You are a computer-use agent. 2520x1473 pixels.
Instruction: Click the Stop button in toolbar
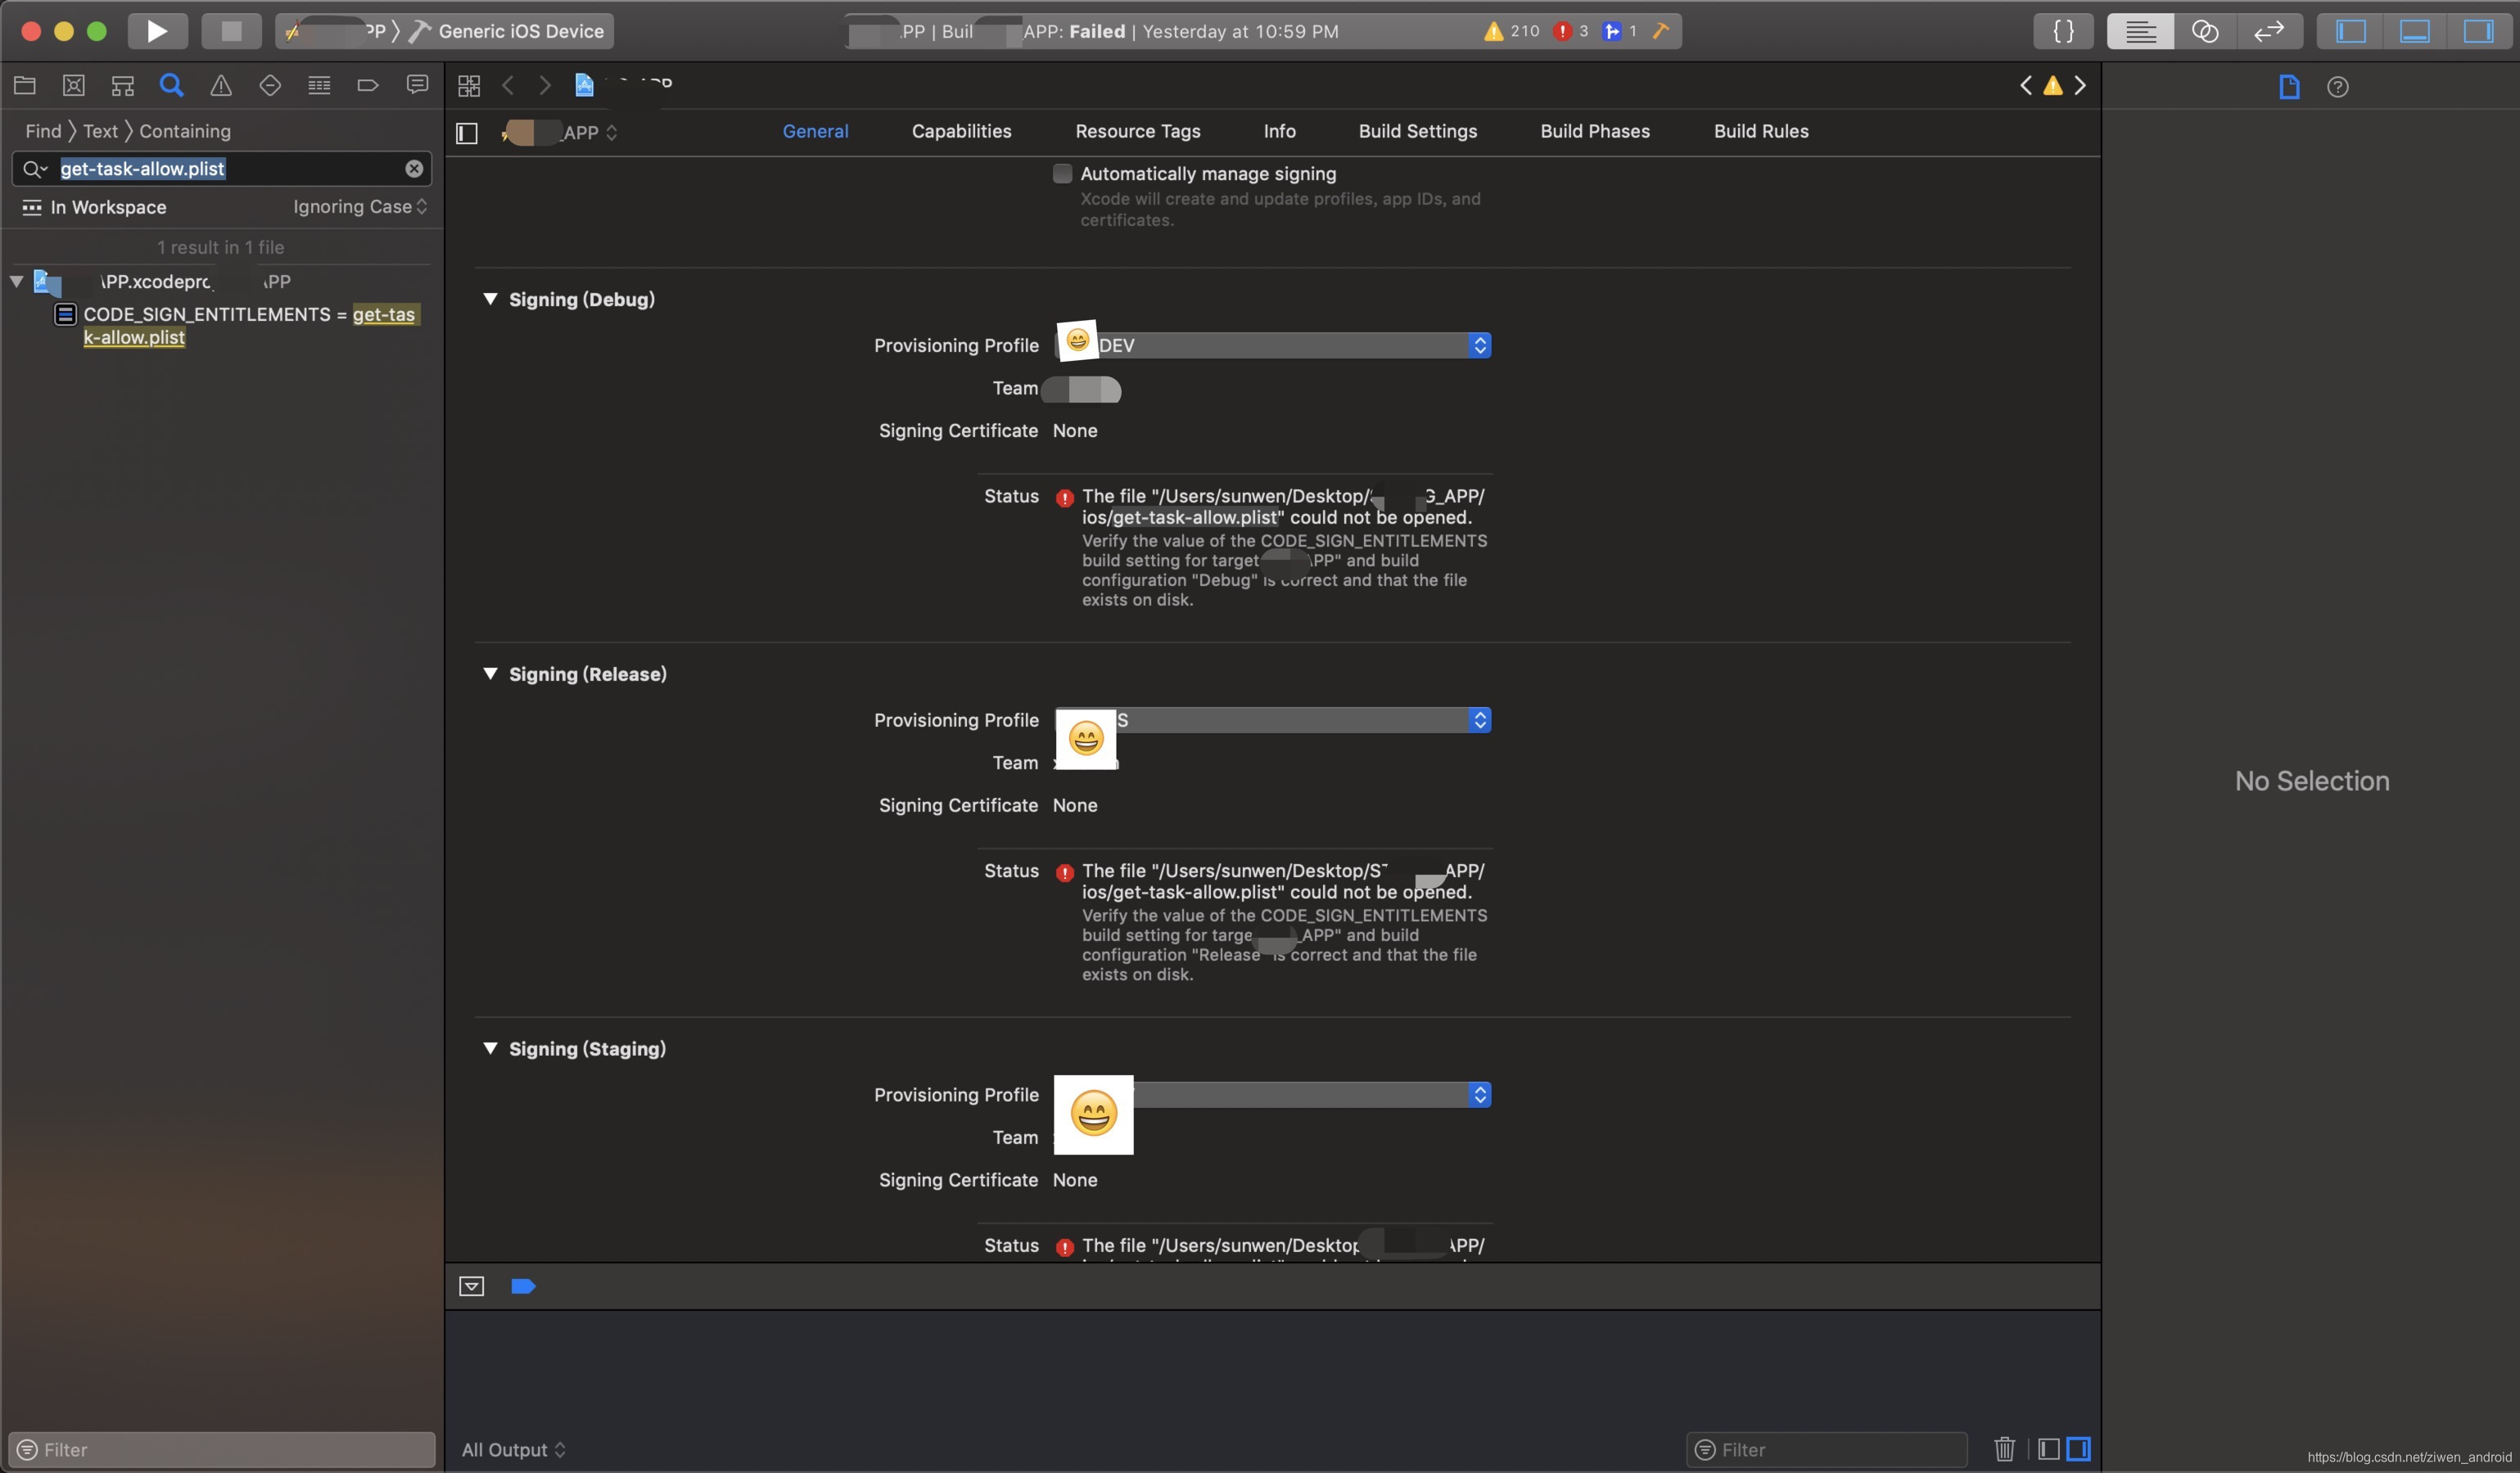[231, 31]
